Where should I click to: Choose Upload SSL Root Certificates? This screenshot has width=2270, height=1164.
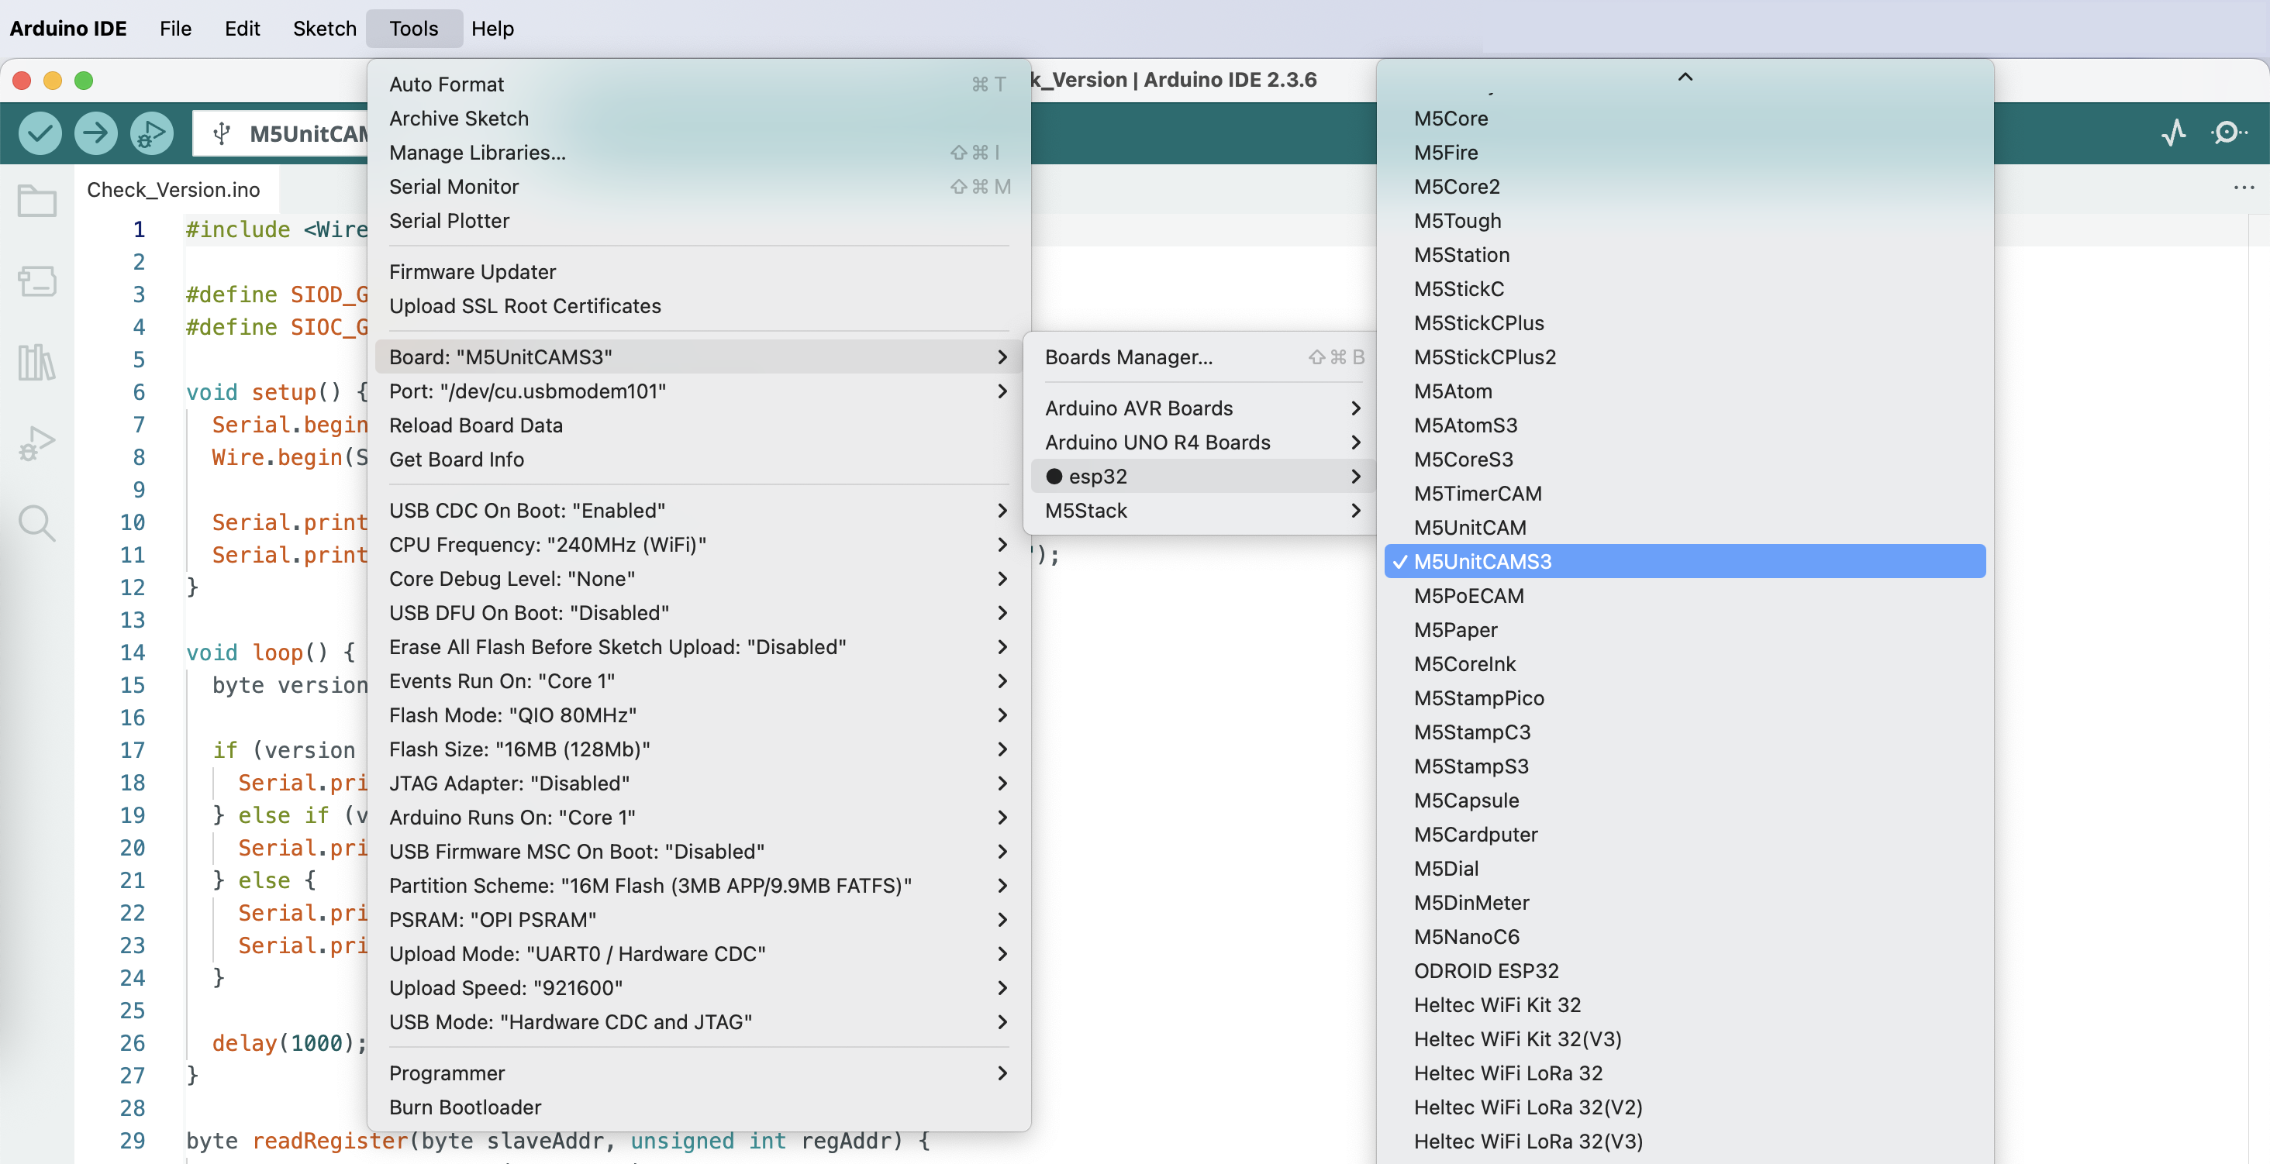[699, 306]
